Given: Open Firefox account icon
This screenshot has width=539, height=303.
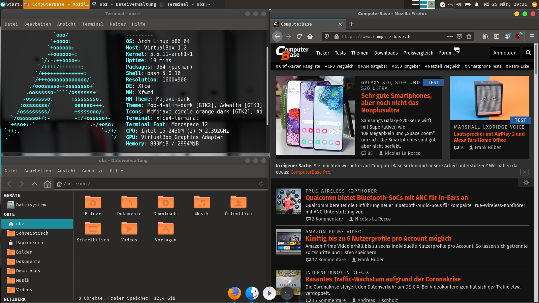Looking at the screenshot, I should click(507, 36).
